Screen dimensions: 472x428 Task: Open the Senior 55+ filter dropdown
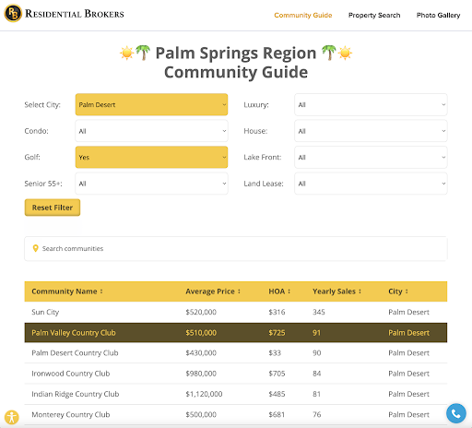coord(151,184)
